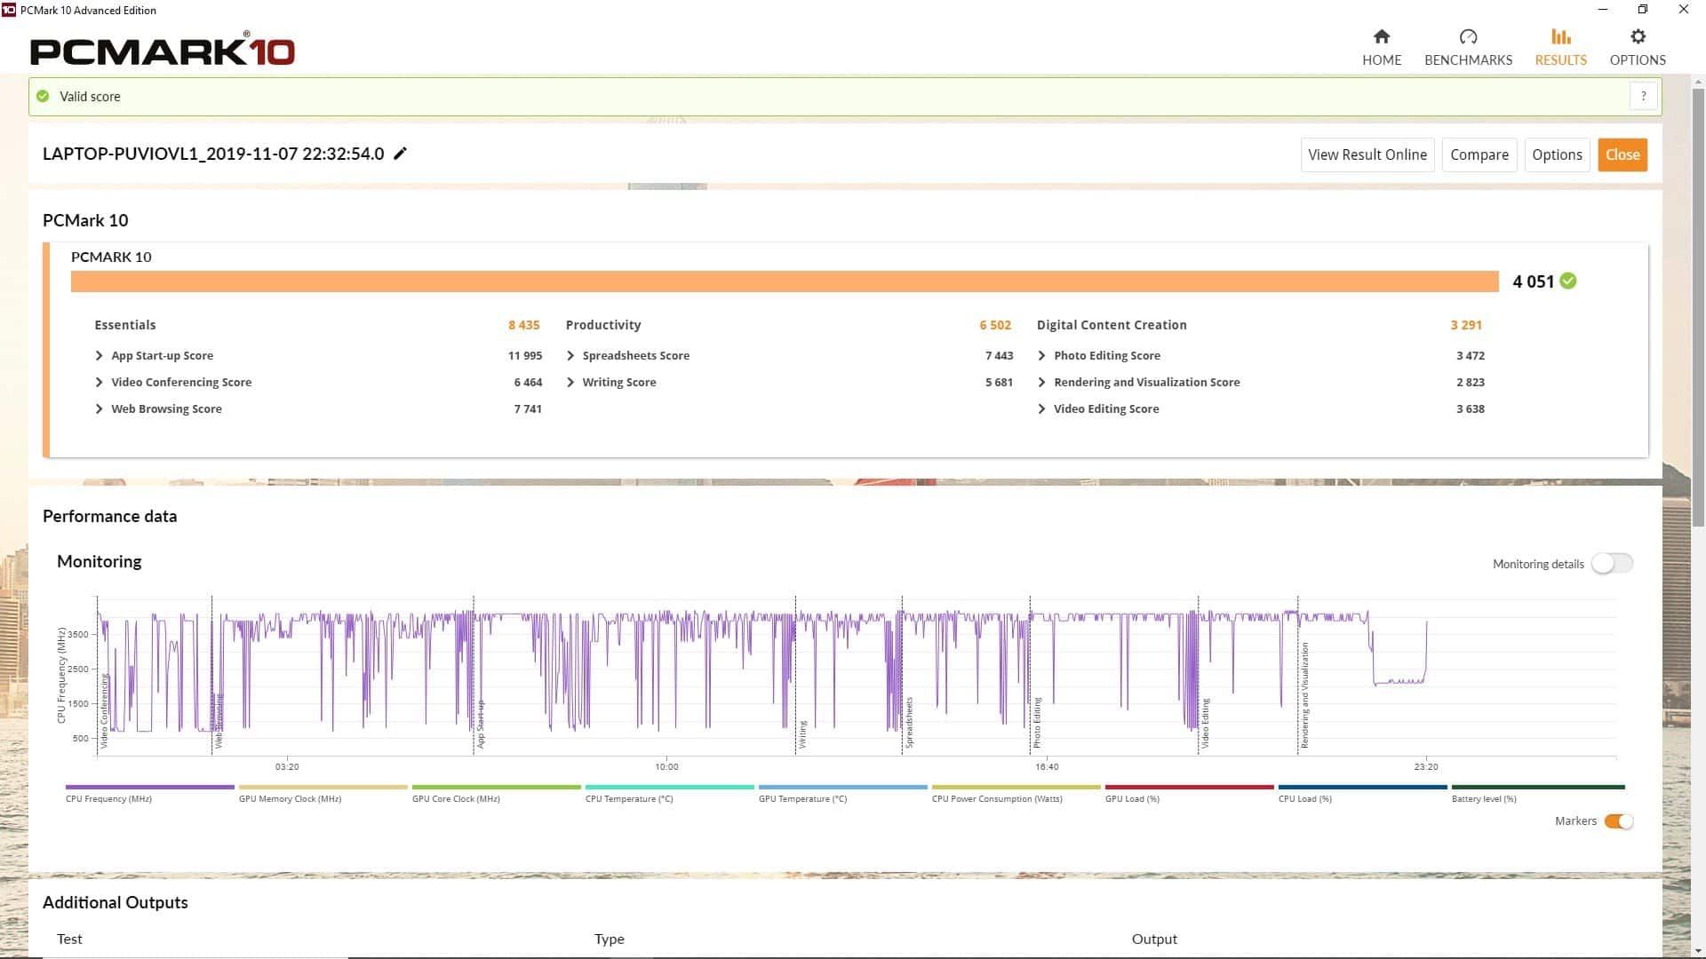Click the Output column header
Screen dimensions: 1706x959
[1154, 939]
